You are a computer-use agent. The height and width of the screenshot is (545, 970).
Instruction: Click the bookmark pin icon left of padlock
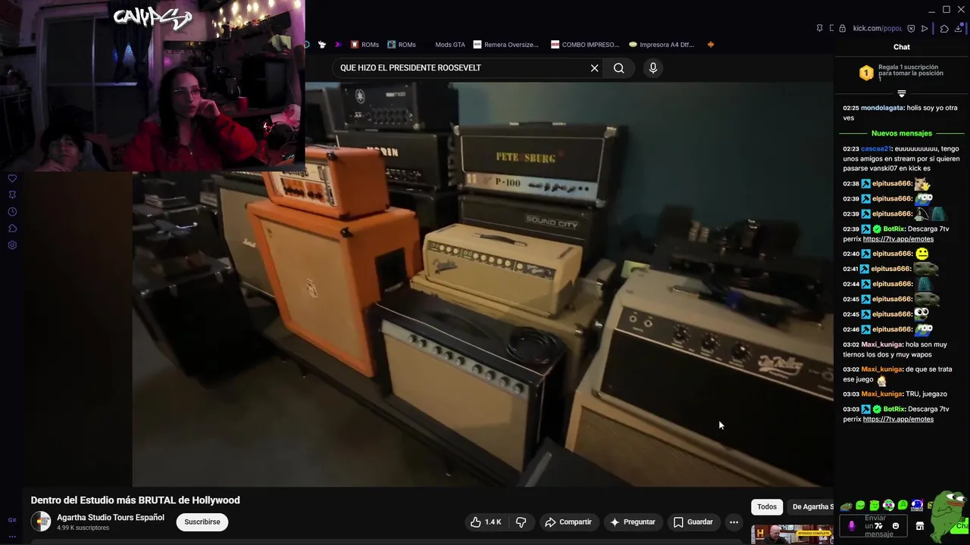(x=819, y=29)
